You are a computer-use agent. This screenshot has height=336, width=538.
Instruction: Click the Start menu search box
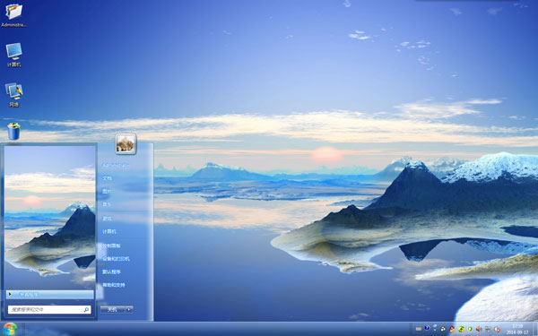(x=49, y=310)
